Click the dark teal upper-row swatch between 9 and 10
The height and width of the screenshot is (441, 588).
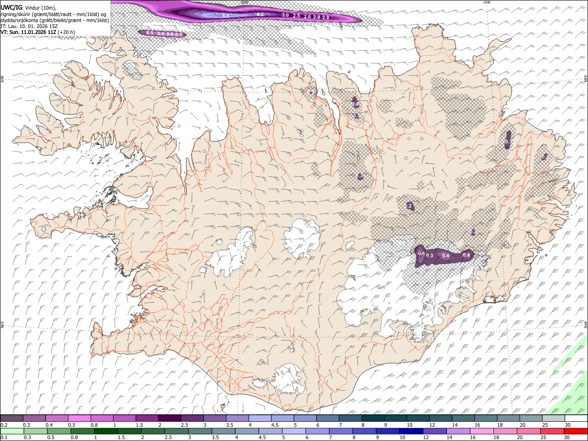click(396, 418)
